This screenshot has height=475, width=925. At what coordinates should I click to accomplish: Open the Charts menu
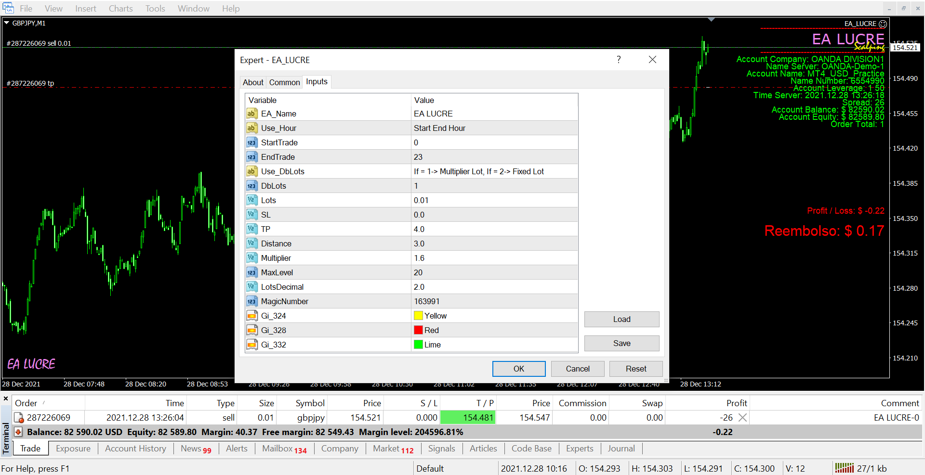[x=120, y=9]
